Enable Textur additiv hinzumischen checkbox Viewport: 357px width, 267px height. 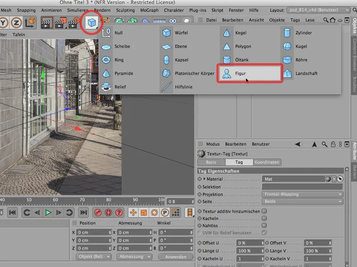point(264,211)
